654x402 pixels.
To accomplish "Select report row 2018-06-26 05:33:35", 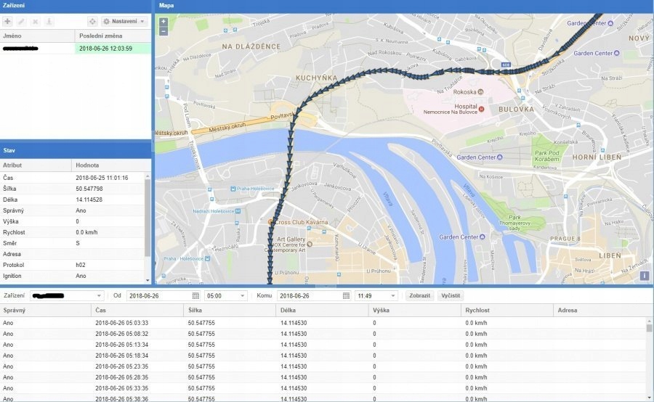I will (323, 387).
